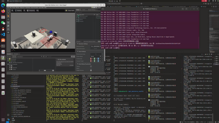Toggle grid view icon beside thumbnail slider
Viewport: 219px width, 123px height.
(x=53, y=71)
